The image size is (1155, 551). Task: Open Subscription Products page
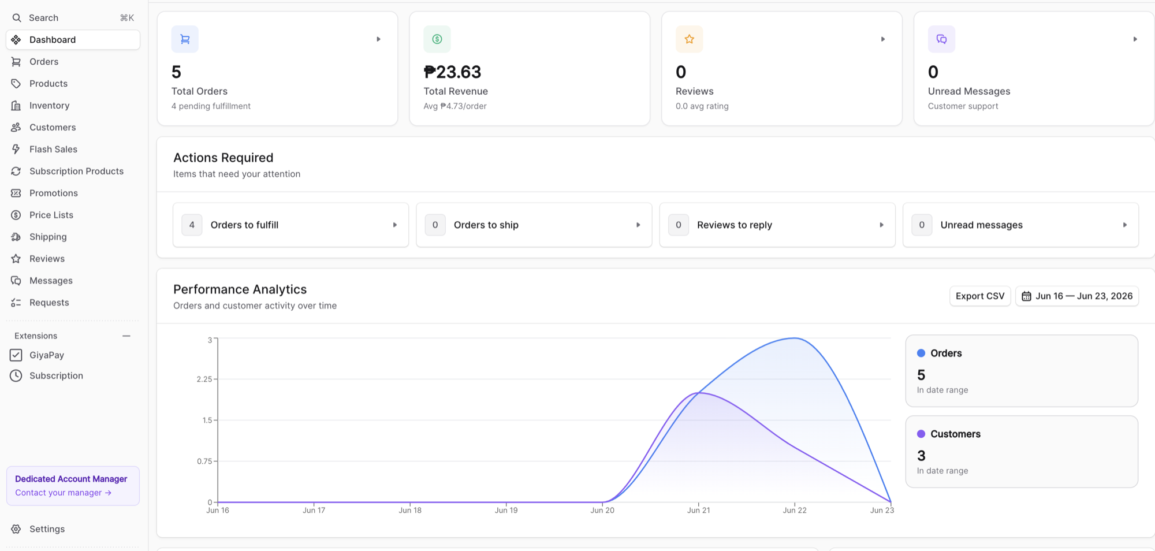[73, 172]
